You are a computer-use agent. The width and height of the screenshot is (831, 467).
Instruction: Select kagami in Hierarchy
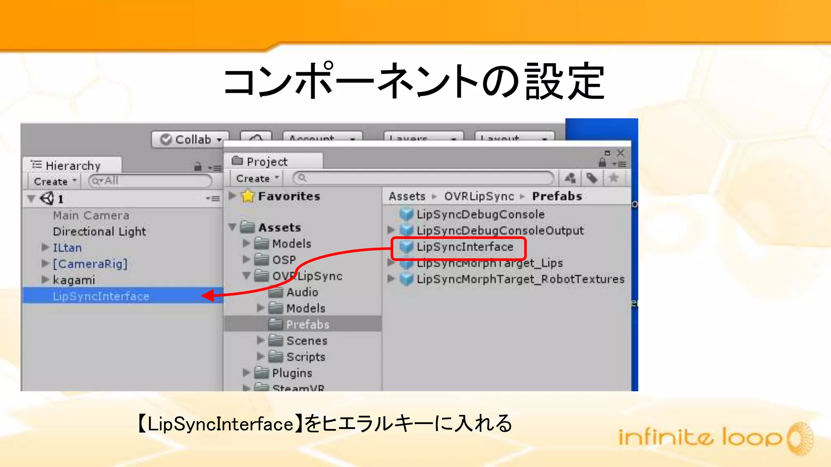tap(74, 280)
